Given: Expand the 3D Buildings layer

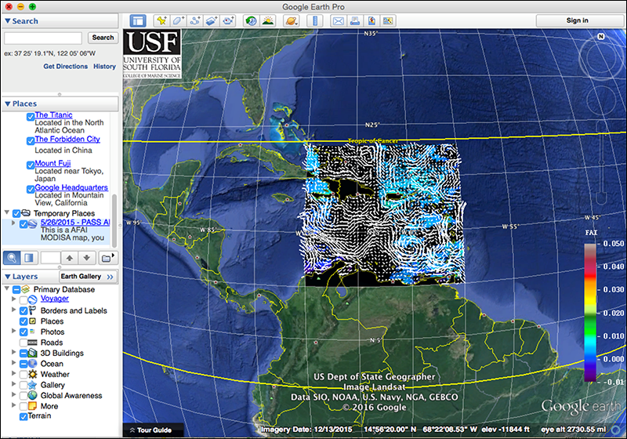Looking at the screenshot, I should point(13,352).
